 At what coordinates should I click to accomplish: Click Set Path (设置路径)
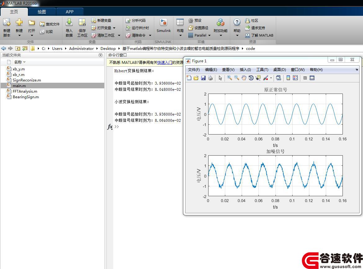(x=198, y=28)
